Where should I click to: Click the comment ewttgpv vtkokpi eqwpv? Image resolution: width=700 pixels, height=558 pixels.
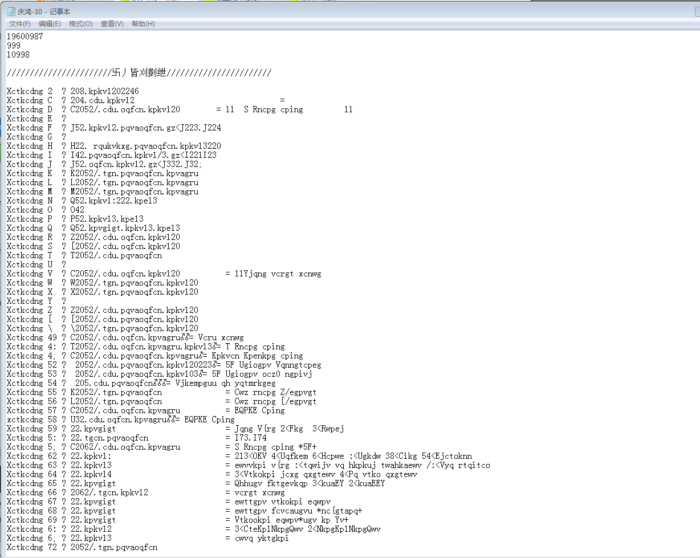282,502
